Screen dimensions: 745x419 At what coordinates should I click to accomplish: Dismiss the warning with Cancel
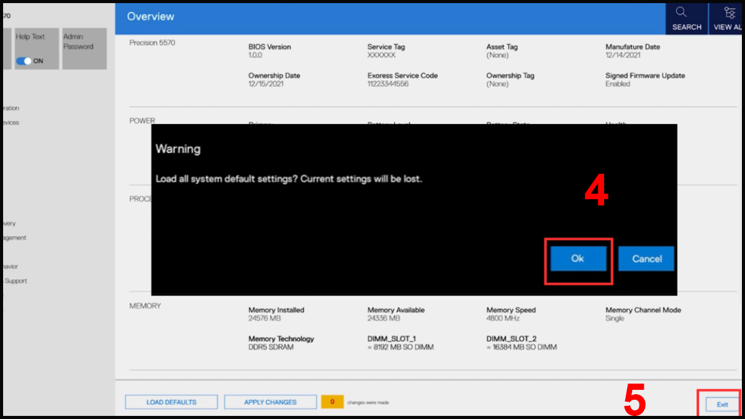click(x=646, y=259)
